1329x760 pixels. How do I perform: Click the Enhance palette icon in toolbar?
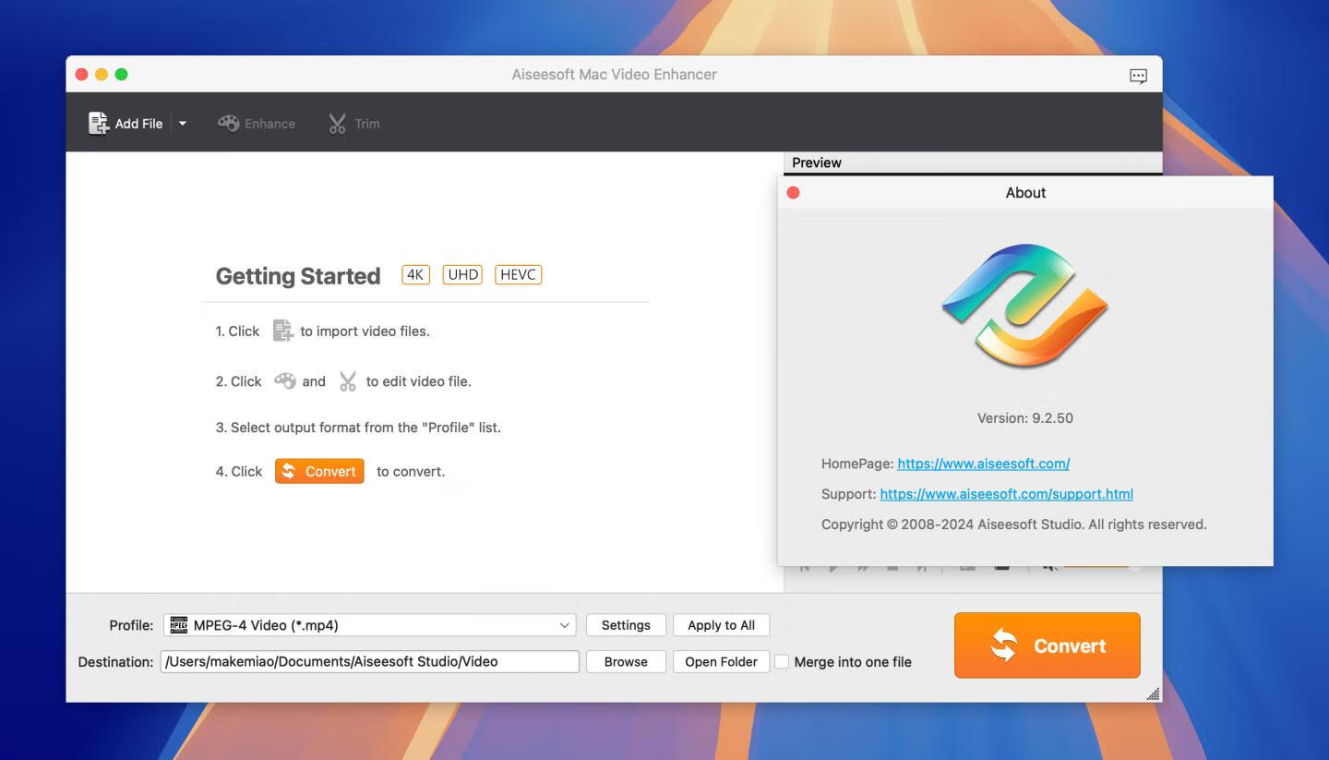[x=229, y=124]
